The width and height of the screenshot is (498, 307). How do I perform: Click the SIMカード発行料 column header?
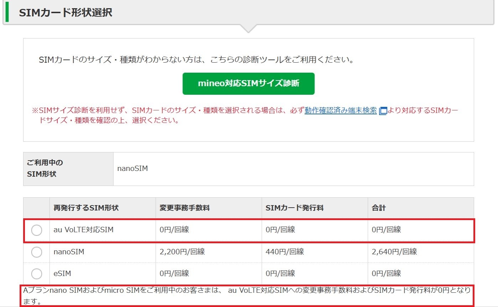(x=295, y=208)
